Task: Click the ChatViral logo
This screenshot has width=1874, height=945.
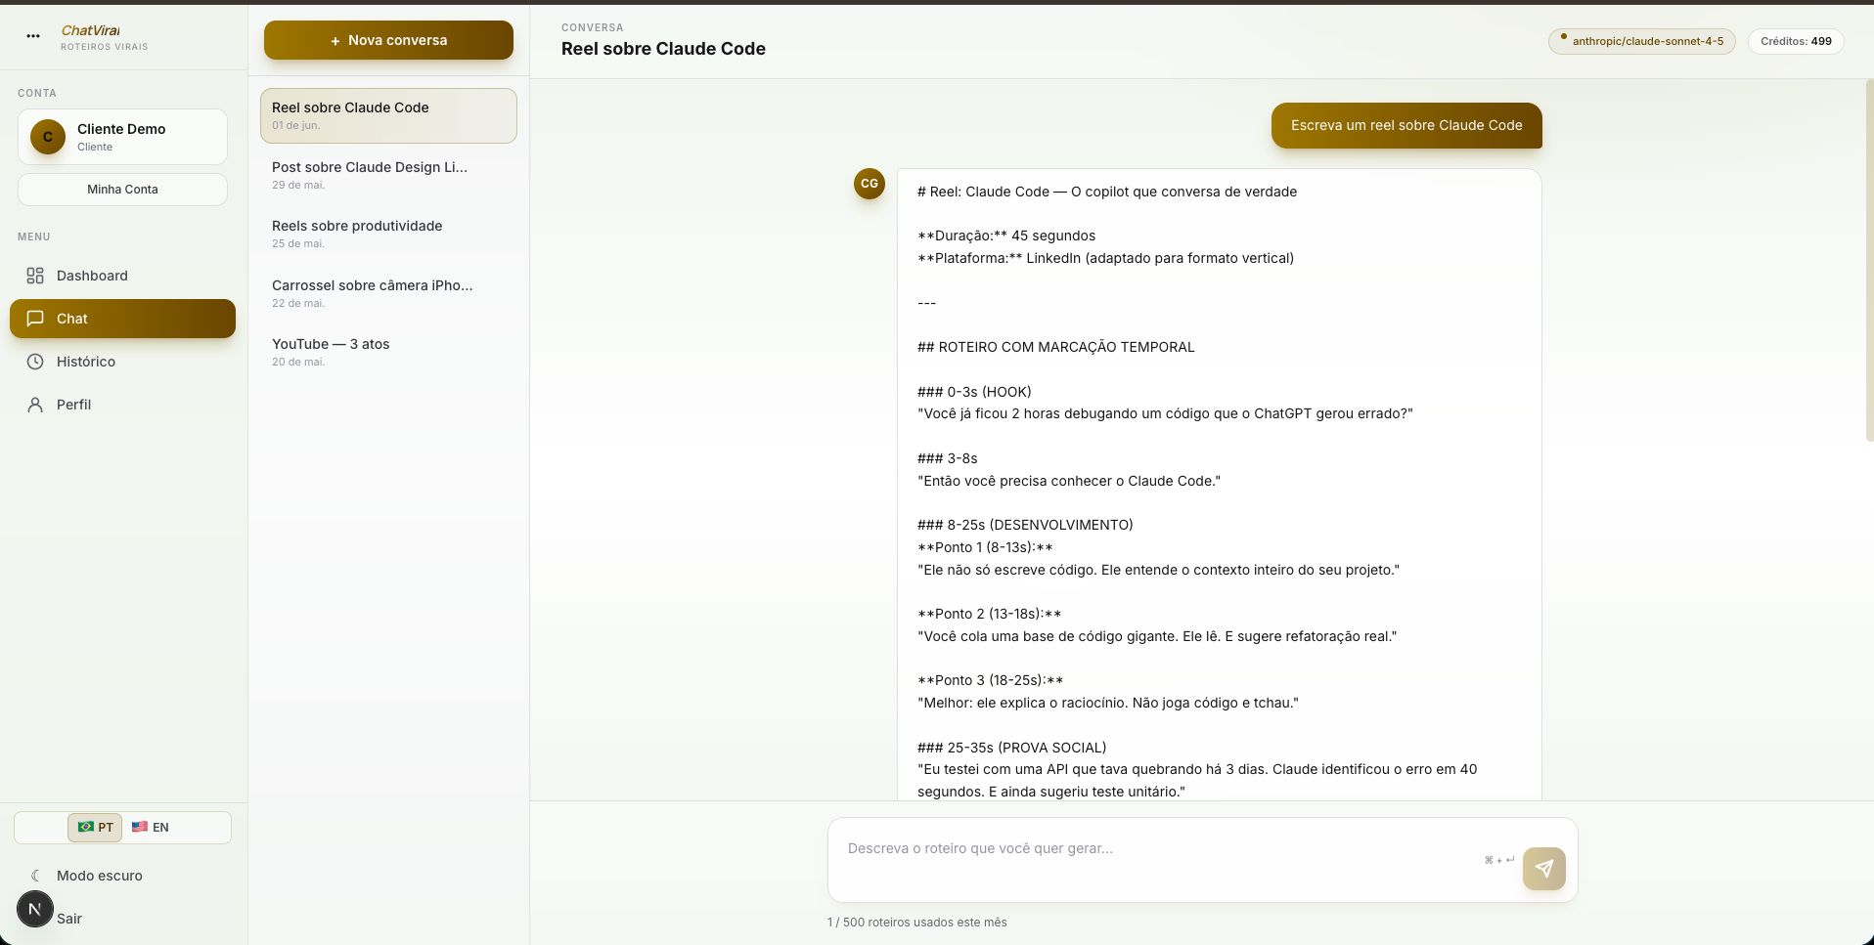Action: (90, 30)
